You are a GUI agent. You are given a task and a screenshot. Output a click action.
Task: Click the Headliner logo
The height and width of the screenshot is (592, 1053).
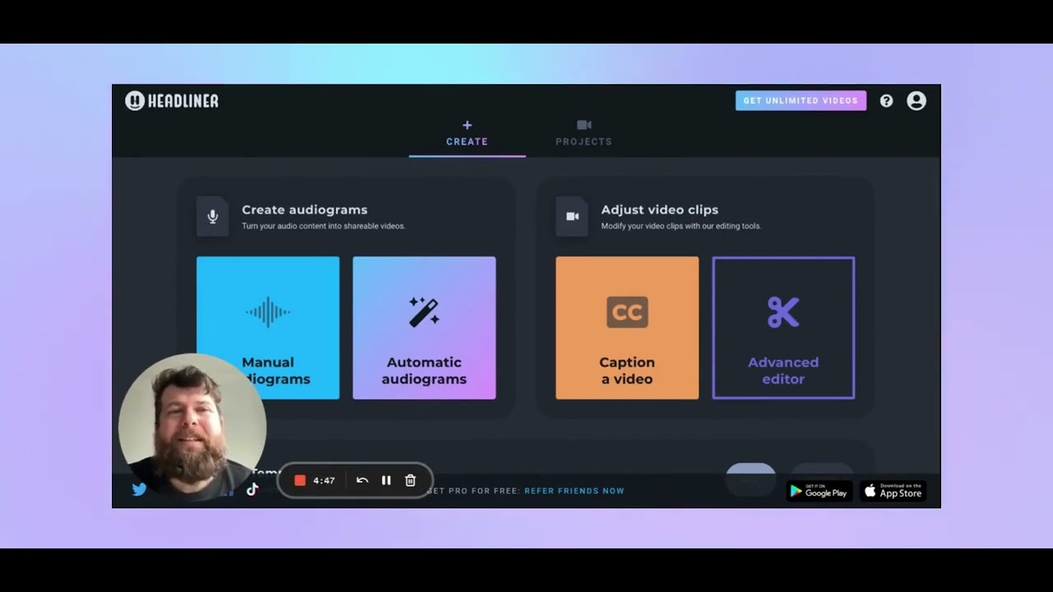pos(172,100)
